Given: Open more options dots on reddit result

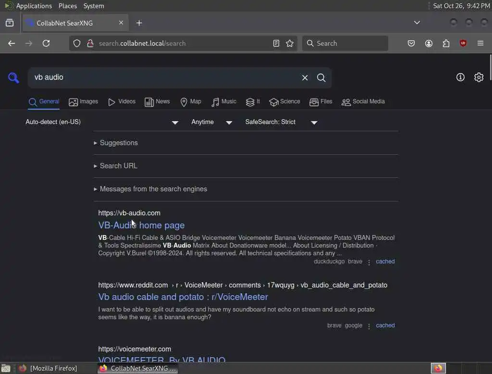Looking at the screenshot, I should (x=369, y=326).
